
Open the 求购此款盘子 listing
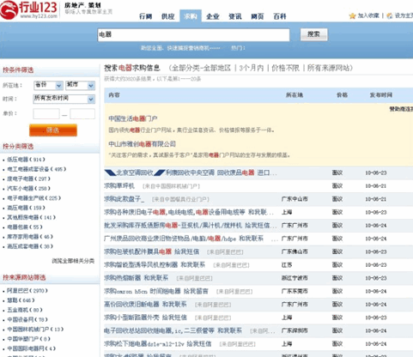pyautogui.click(x=125, y=199)
